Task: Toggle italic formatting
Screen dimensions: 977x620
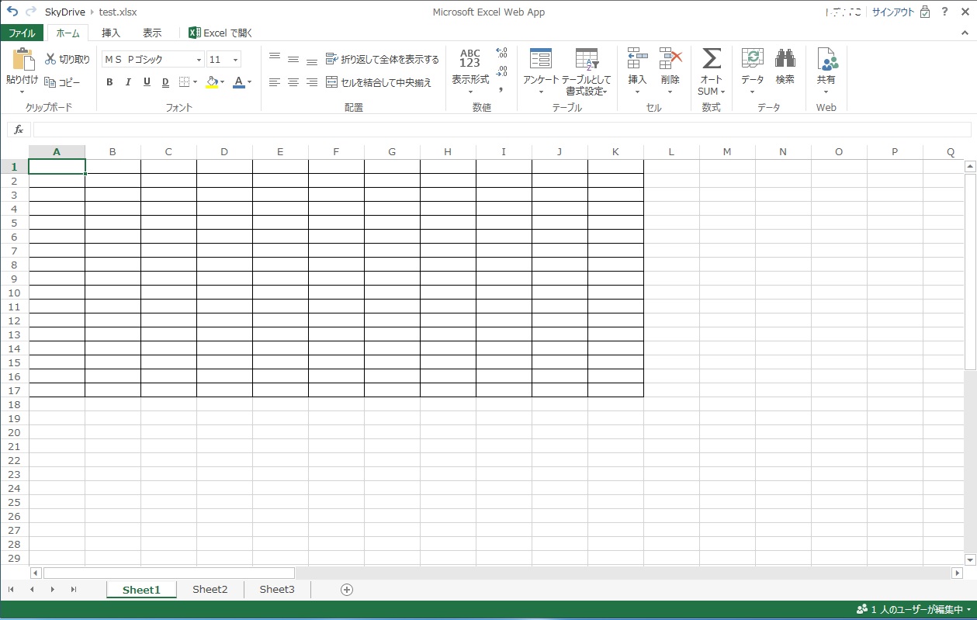Action: (128, 82)
